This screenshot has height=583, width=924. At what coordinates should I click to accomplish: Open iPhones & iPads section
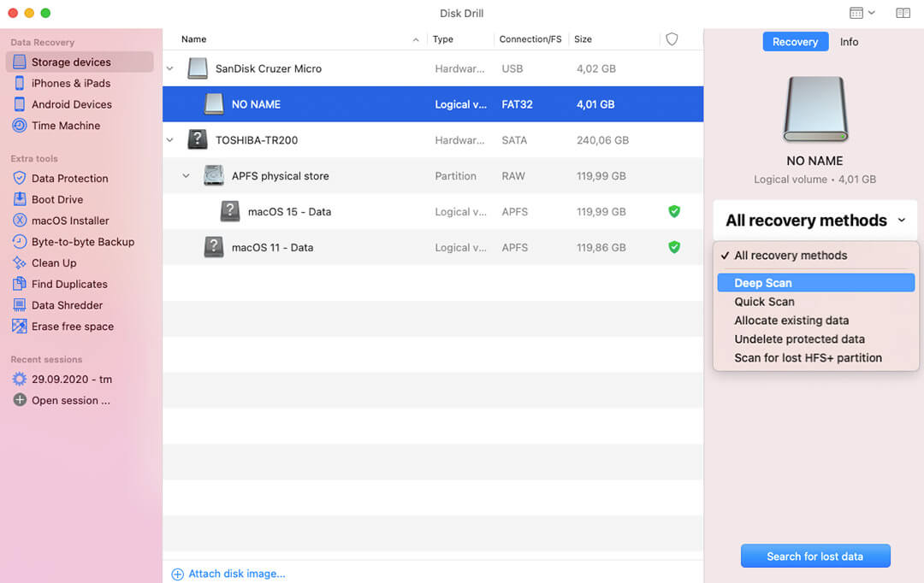click(x=71, y=83)
